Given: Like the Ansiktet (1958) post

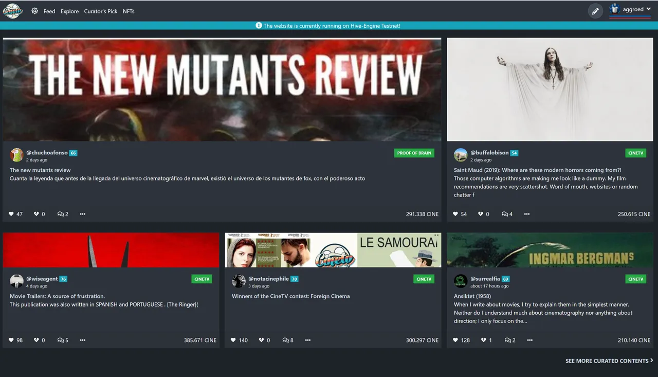Looking at the screenshot, I should click(456, 340).
